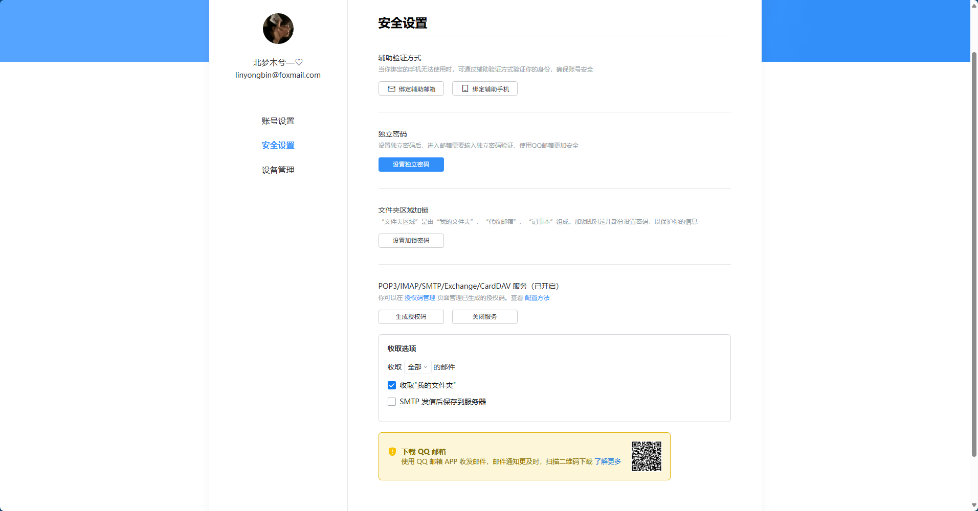Viewport: 978px width, 511px height.
Task: Open the 配置方法 link
Action: pyautogui.click(x=537, y=298)
